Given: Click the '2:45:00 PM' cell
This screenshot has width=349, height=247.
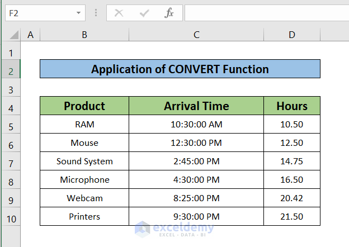Looking at the screenshot, I should point(196,161).
